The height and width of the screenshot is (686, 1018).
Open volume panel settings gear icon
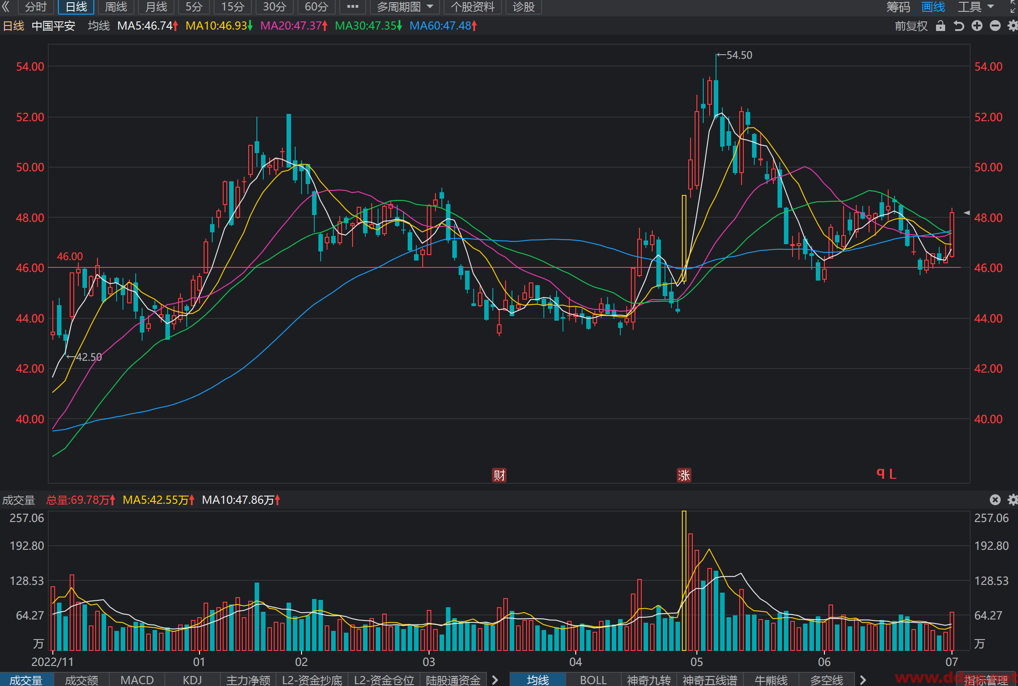pos(1012,500)
